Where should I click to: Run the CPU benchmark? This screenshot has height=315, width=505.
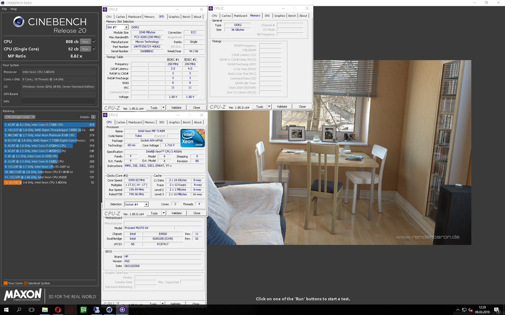coord(85,41)
